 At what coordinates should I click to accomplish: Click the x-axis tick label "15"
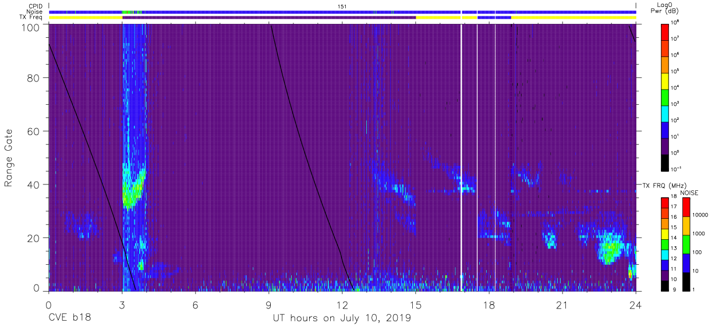[x=416, y=305]
